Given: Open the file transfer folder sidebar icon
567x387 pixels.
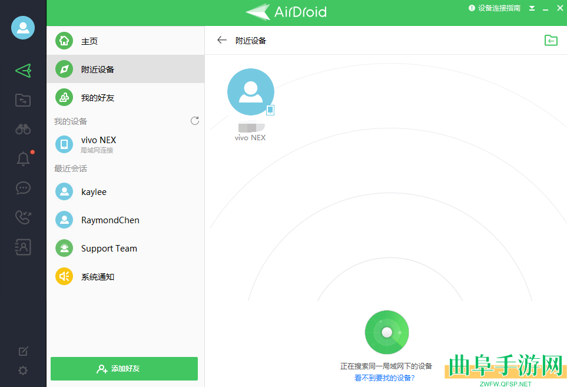Looking at the screenshot, I should coord(23,100).
